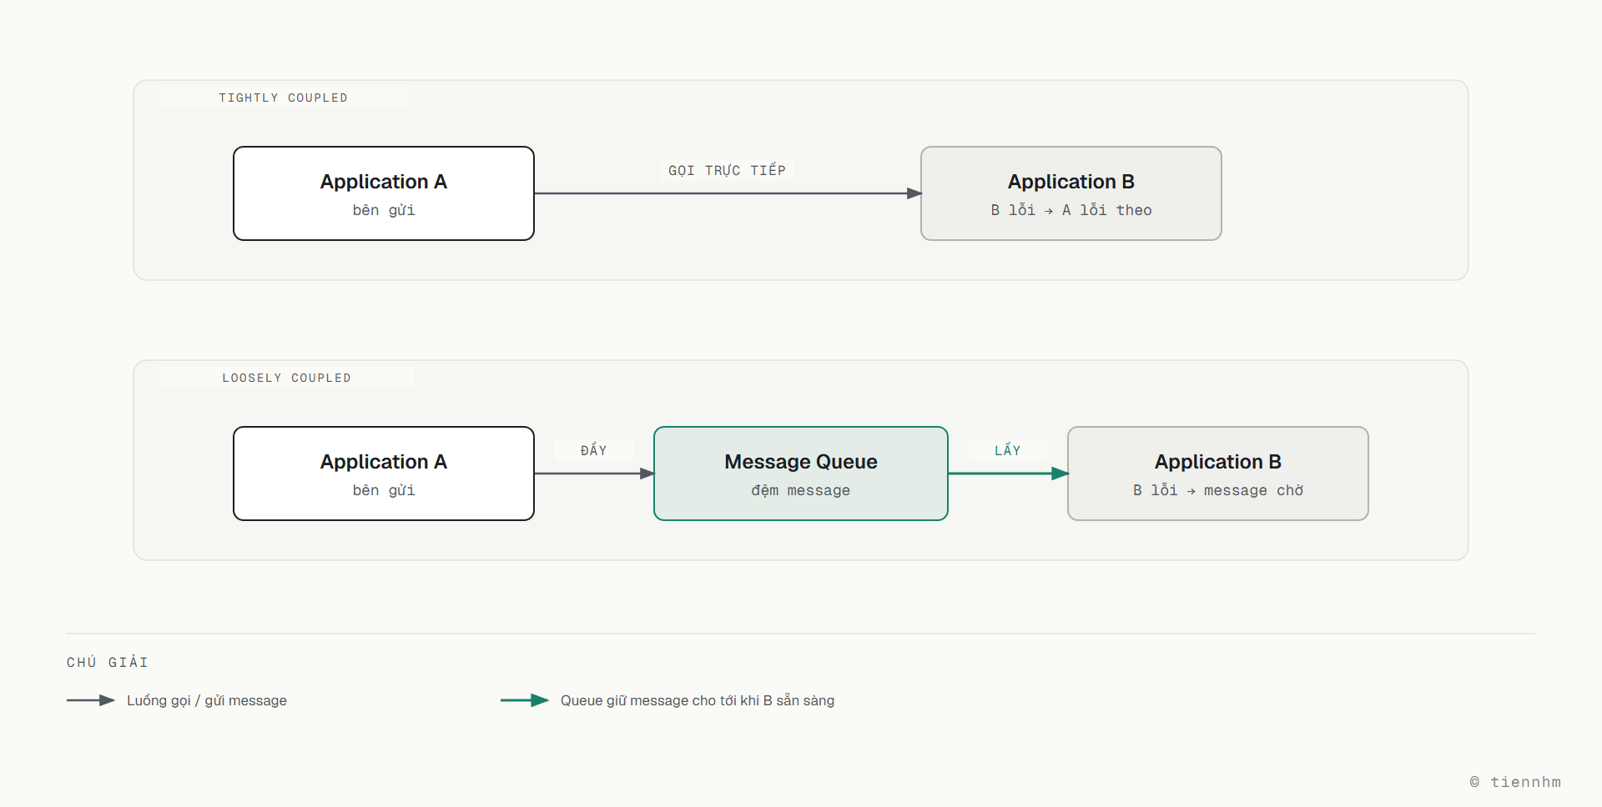Click the 'CHÚ GIẢI' legend heading
Viewport: 1602px width, 807px height.
(108, 662)
